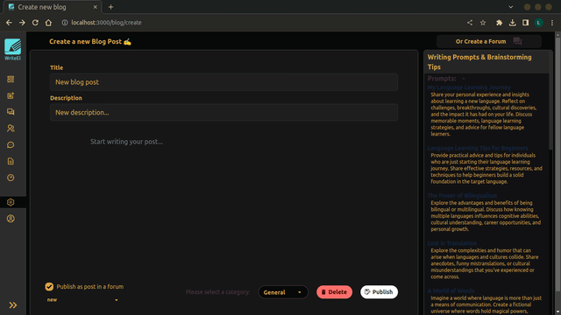Bookmark this page with star icon
This screenshot has height=315, width=561.
483,23
